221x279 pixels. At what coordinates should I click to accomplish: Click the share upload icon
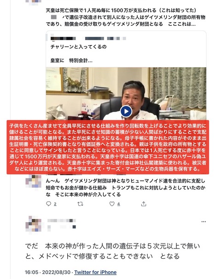[x=144, y=204]
